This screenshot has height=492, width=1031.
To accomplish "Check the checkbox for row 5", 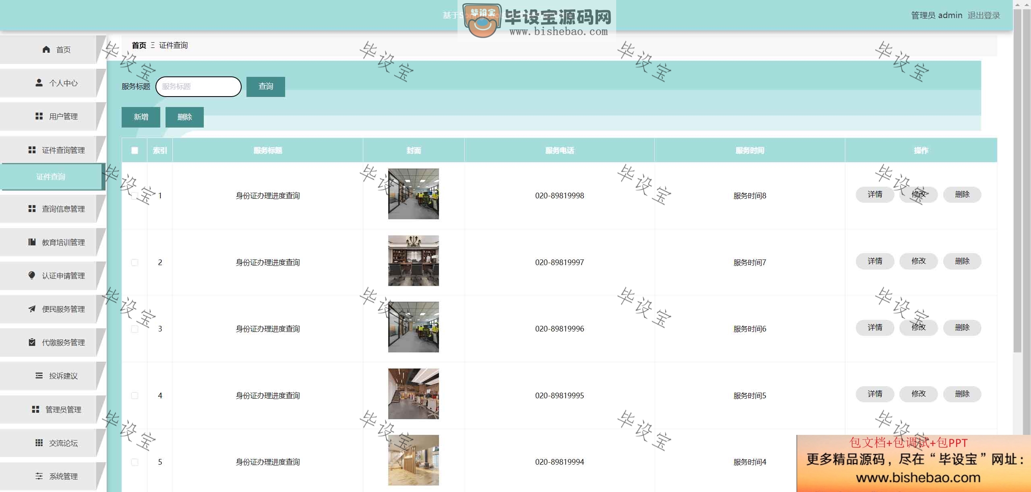I will (135, 462).
